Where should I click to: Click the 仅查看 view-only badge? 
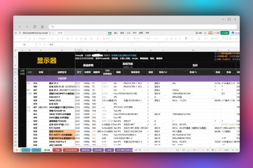tap(60, 33)
